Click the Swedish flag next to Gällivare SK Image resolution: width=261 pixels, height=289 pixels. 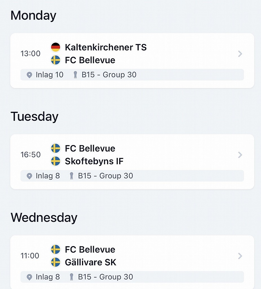tap(56, 262)
